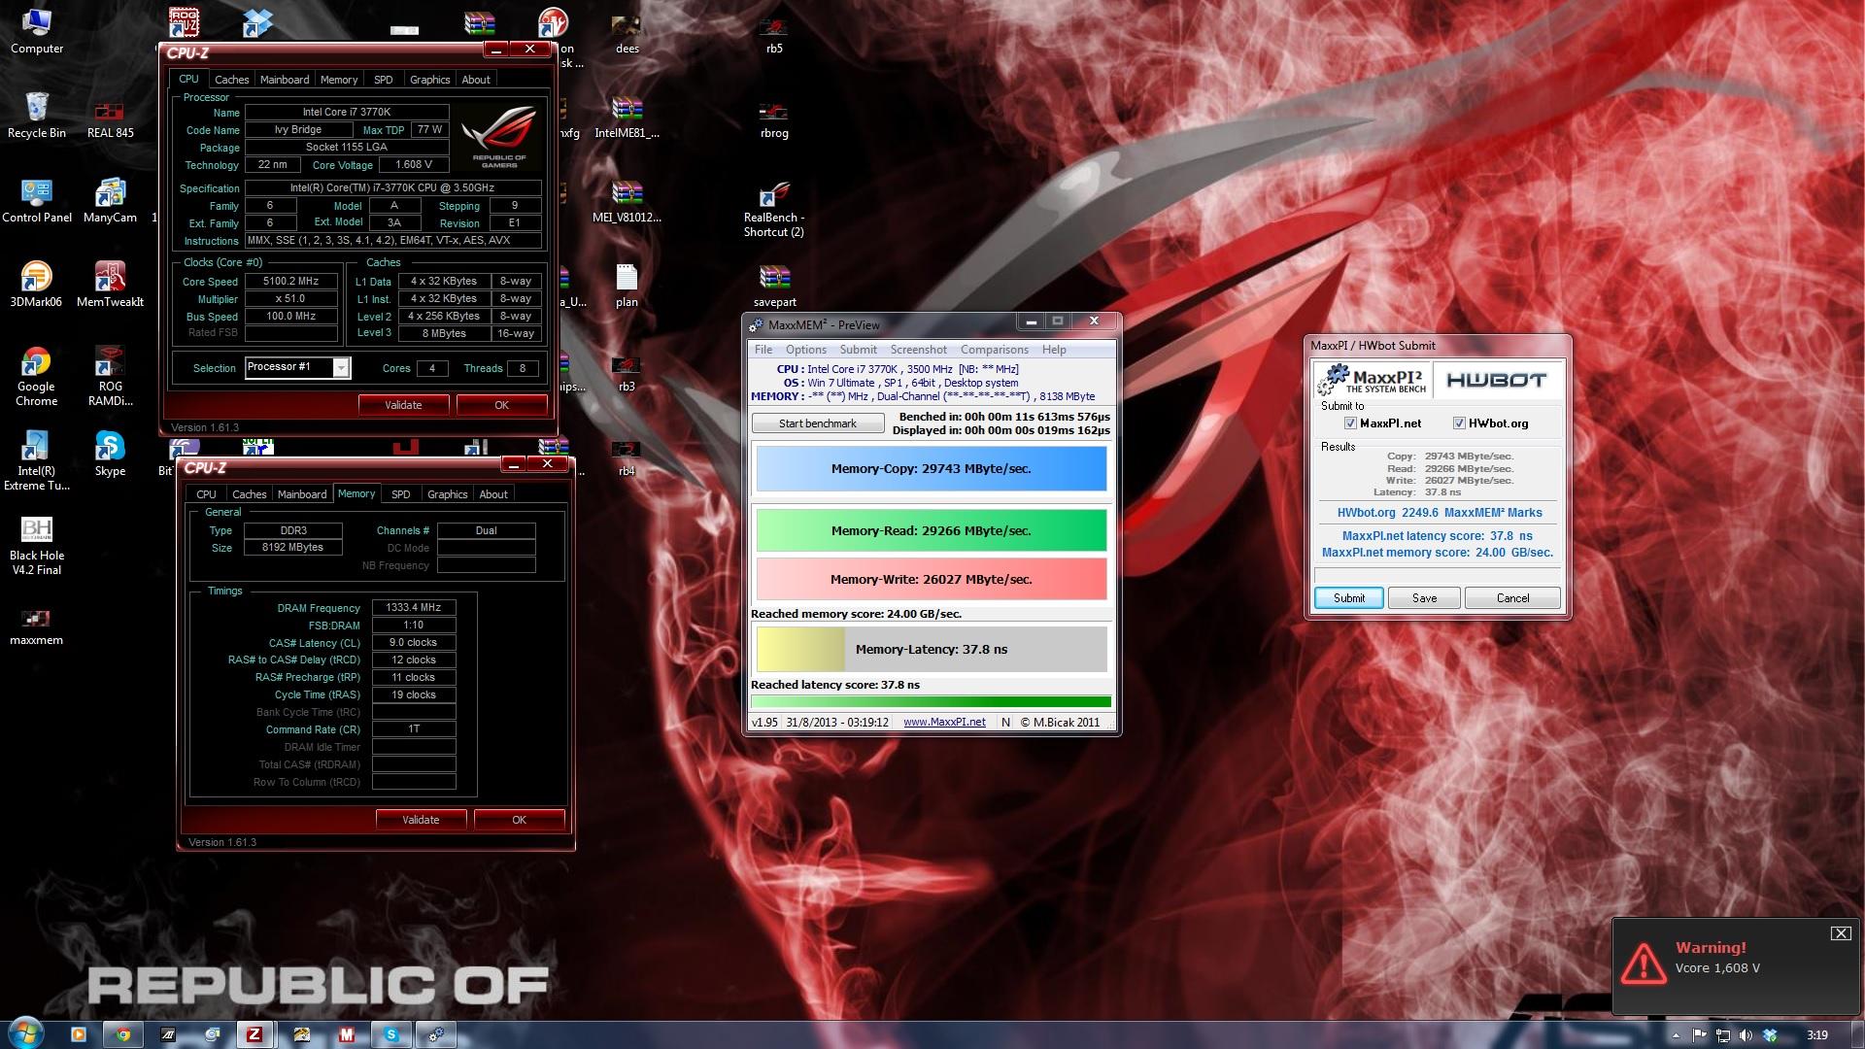
Task: Open the IntelME81 archive icon
Action: [627, 118]
